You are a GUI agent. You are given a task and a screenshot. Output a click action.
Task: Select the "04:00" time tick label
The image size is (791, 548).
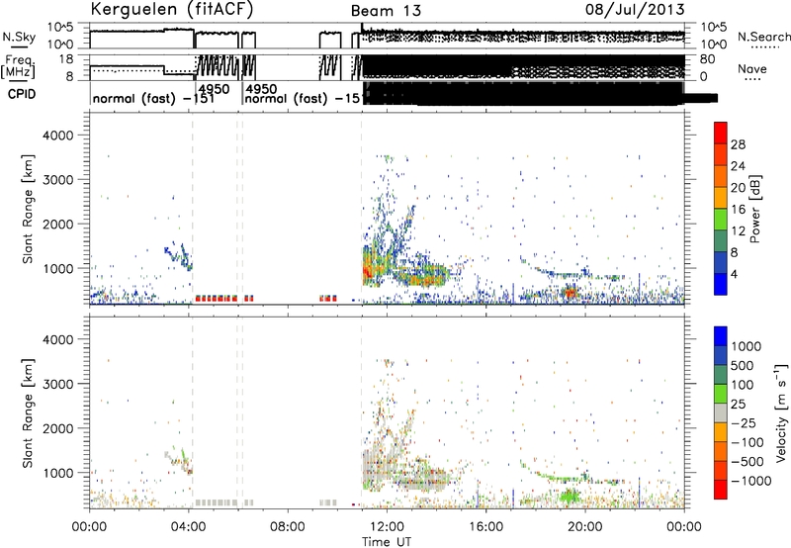(188, 527)
